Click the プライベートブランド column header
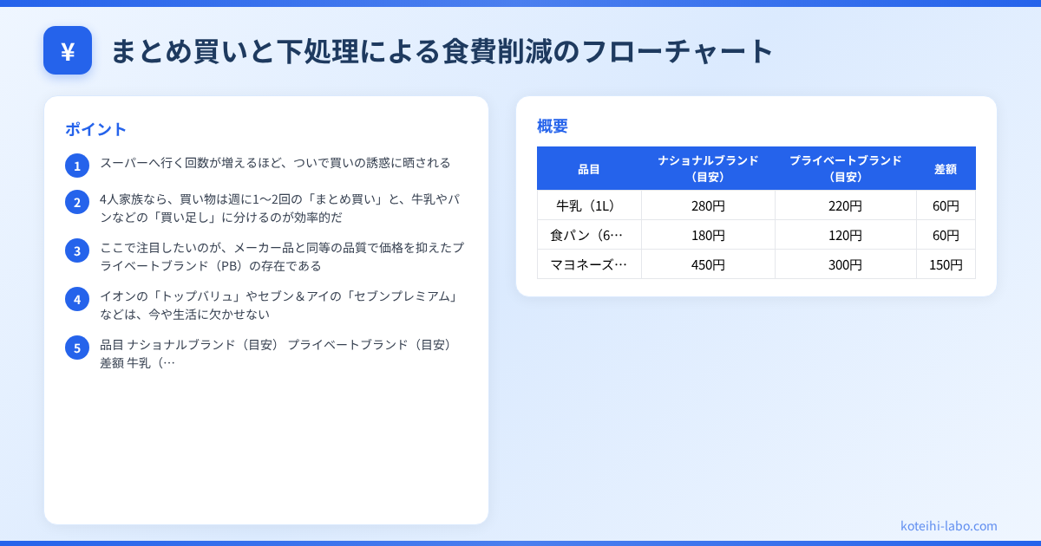This screenshot has height=546, width=1041. (x=845, y=169)
